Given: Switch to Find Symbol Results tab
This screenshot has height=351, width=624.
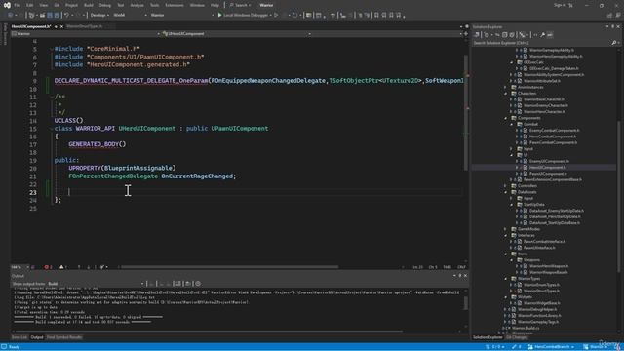Looking at the screenshot, I should coord(64,337).
